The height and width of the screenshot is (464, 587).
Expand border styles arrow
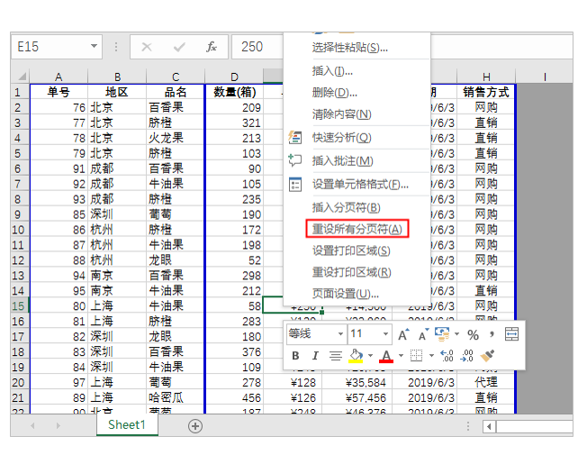(x=431, y=355)
